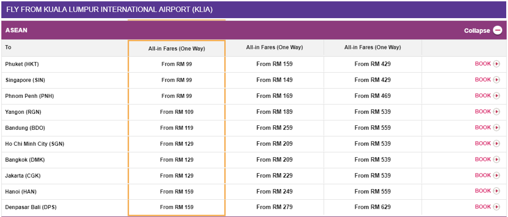Click the ASEAN section header
508x217 pixels.
(x=16, y=31)
